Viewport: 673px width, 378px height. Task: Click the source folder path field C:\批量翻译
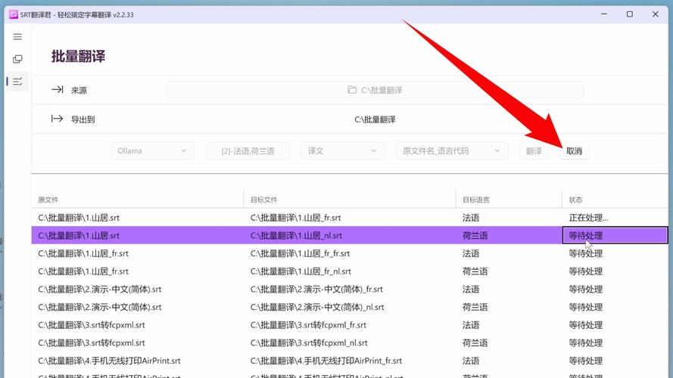click(375, 90)
